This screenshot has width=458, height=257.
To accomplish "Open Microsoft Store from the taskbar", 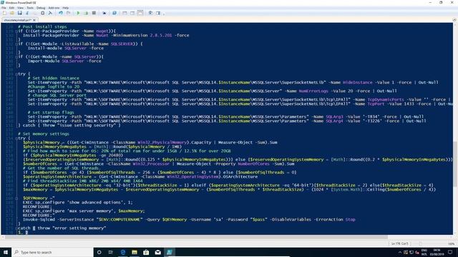I will point(146,252).
